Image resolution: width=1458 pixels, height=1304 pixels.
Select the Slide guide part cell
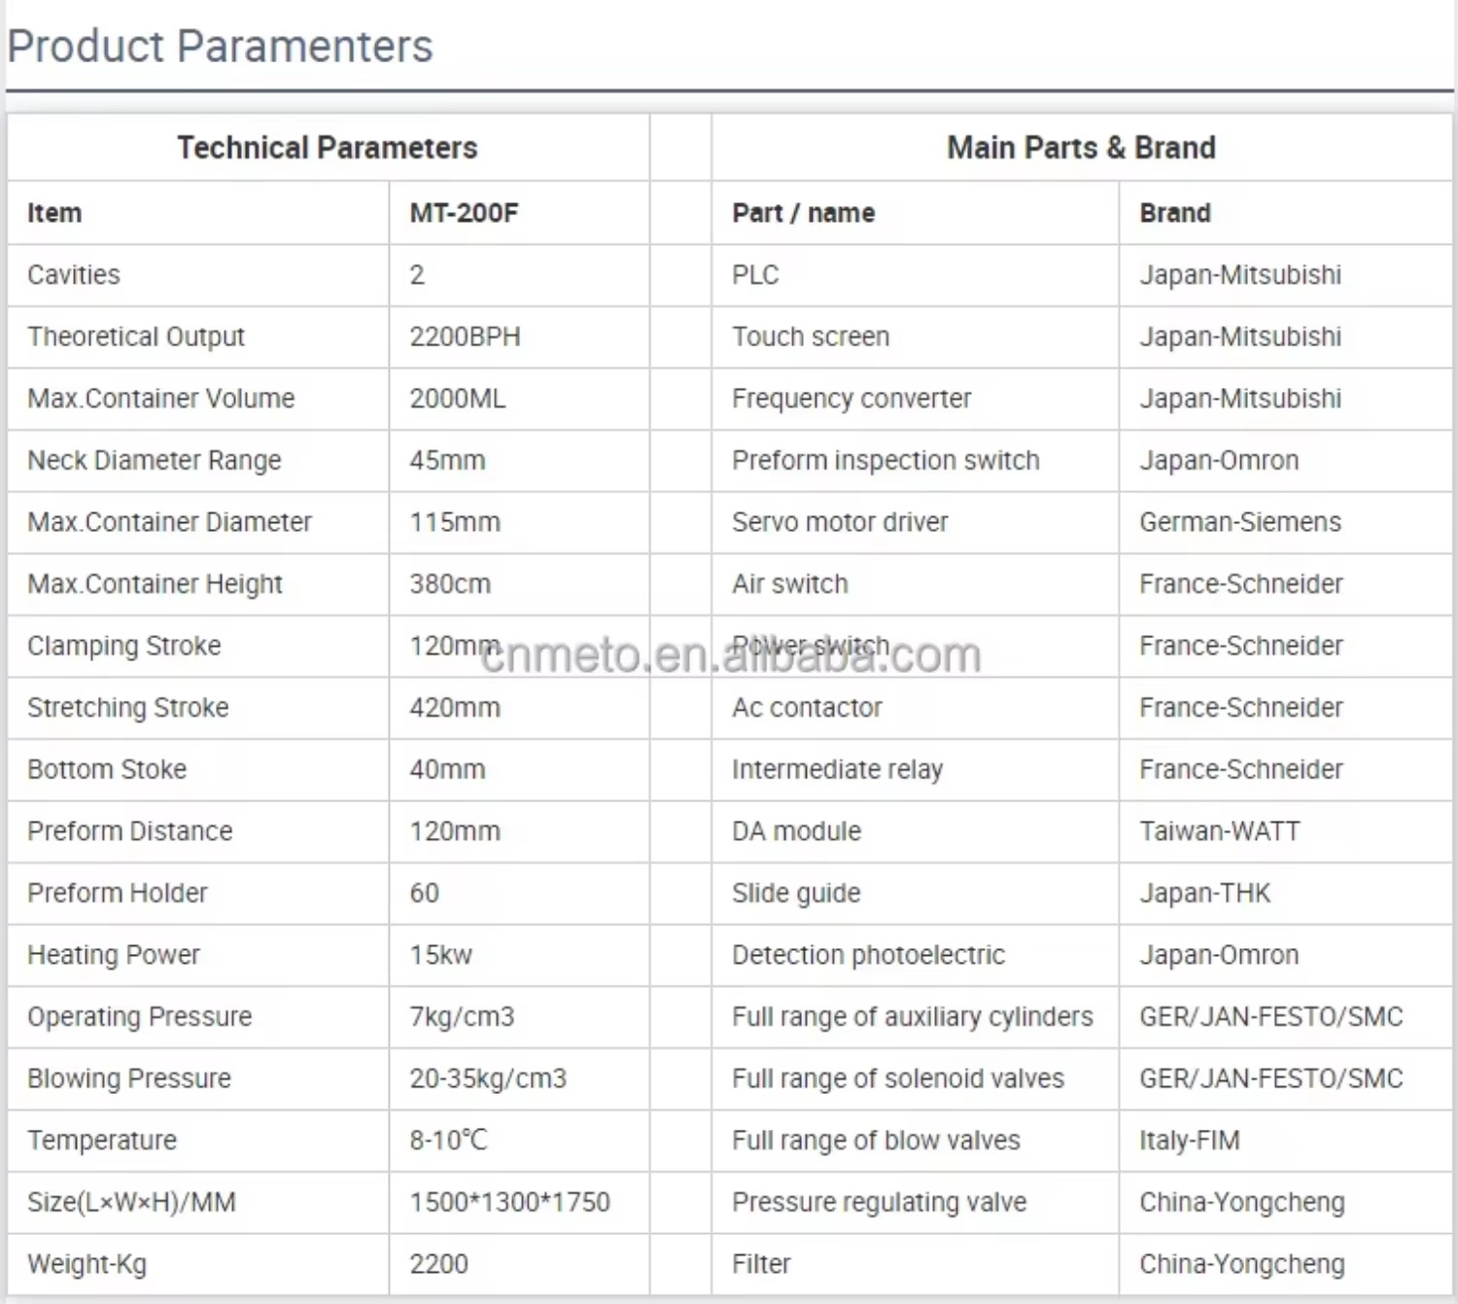(916, 893)
